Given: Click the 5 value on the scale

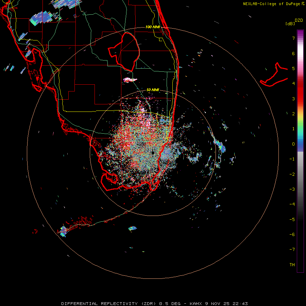Looking at the screenshot, I should (x=293, y=68).
